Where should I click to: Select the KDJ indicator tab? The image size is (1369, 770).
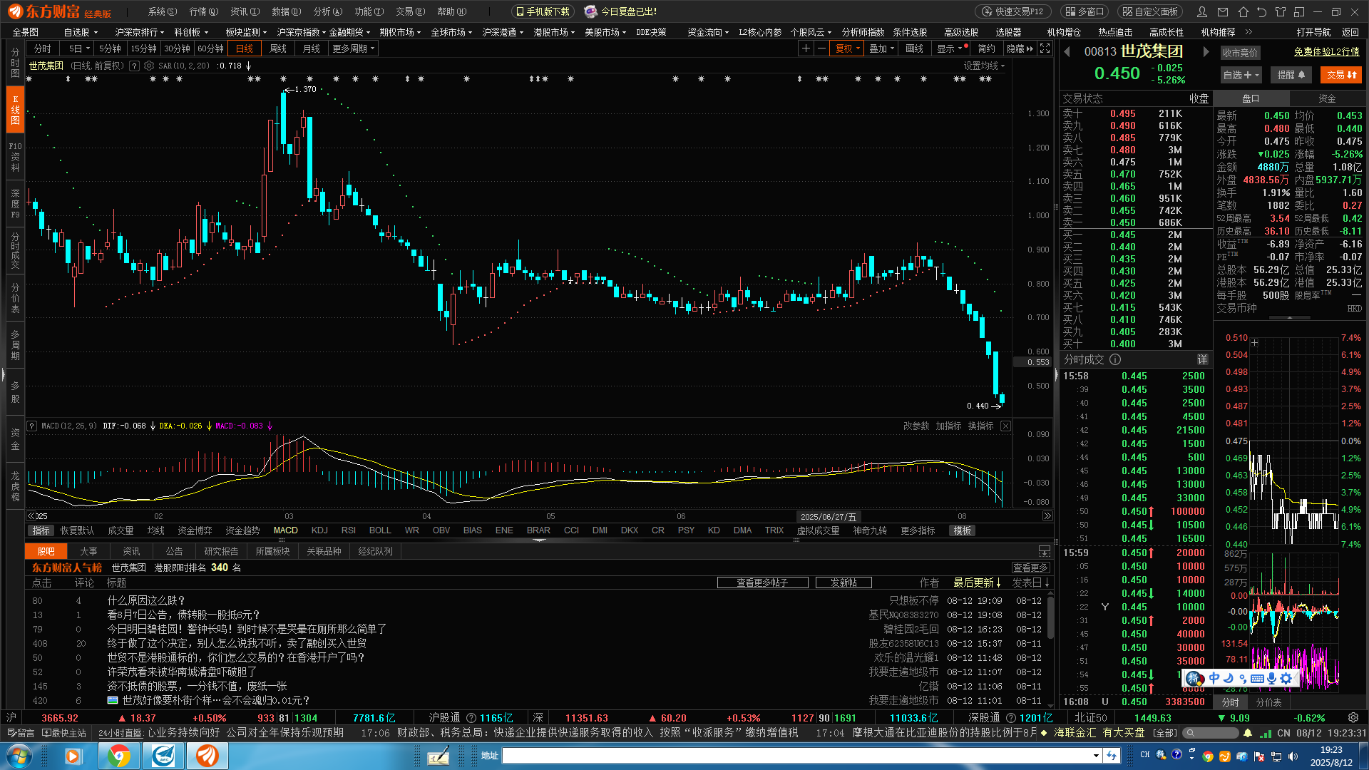(319, 530)
